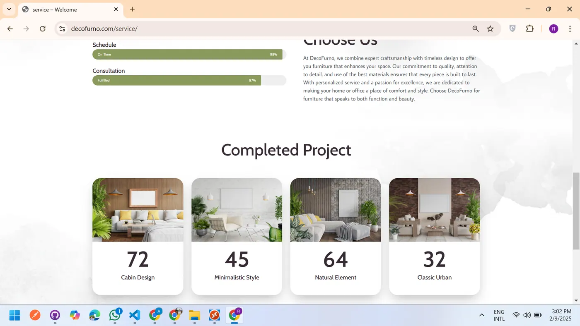The width and height of the screenshot is (580, 326).
Task: Click the 'Minimalistic Style' label
Action: pos(237,277)
